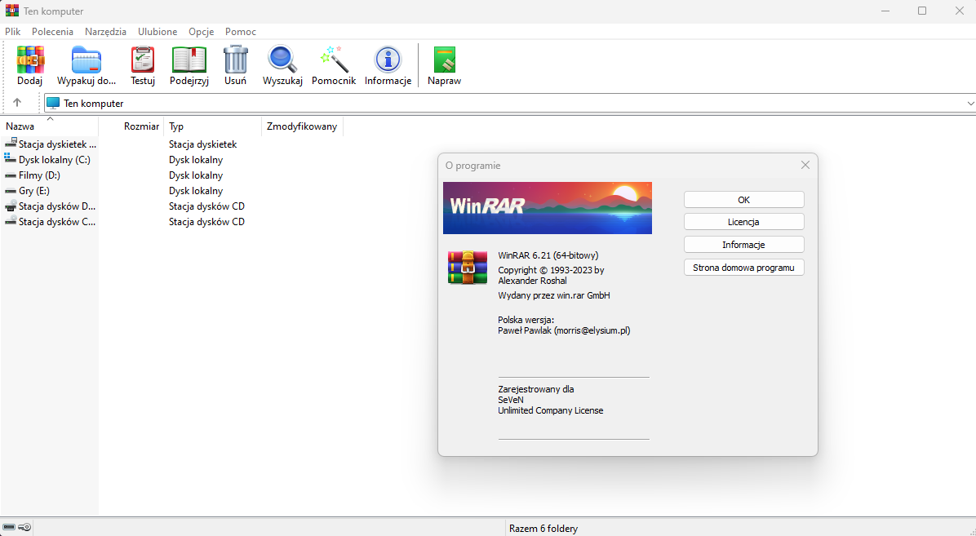The width and height of the screenshot is (976, 536).
Task: Open the Ulubione menu
Action: [x=157, y=32]
